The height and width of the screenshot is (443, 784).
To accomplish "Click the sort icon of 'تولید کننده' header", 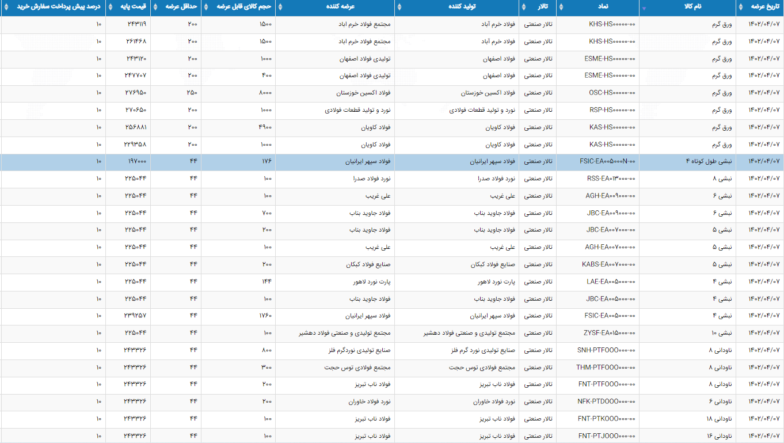I will coord(399,8).
